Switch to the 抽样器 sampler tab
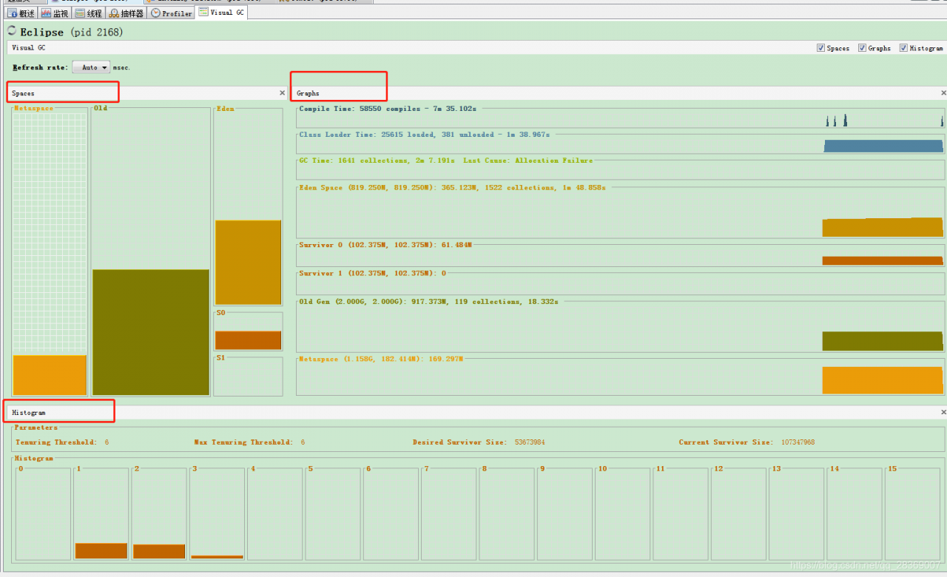This screenshot has height=577, width=947. coord(127,13)
